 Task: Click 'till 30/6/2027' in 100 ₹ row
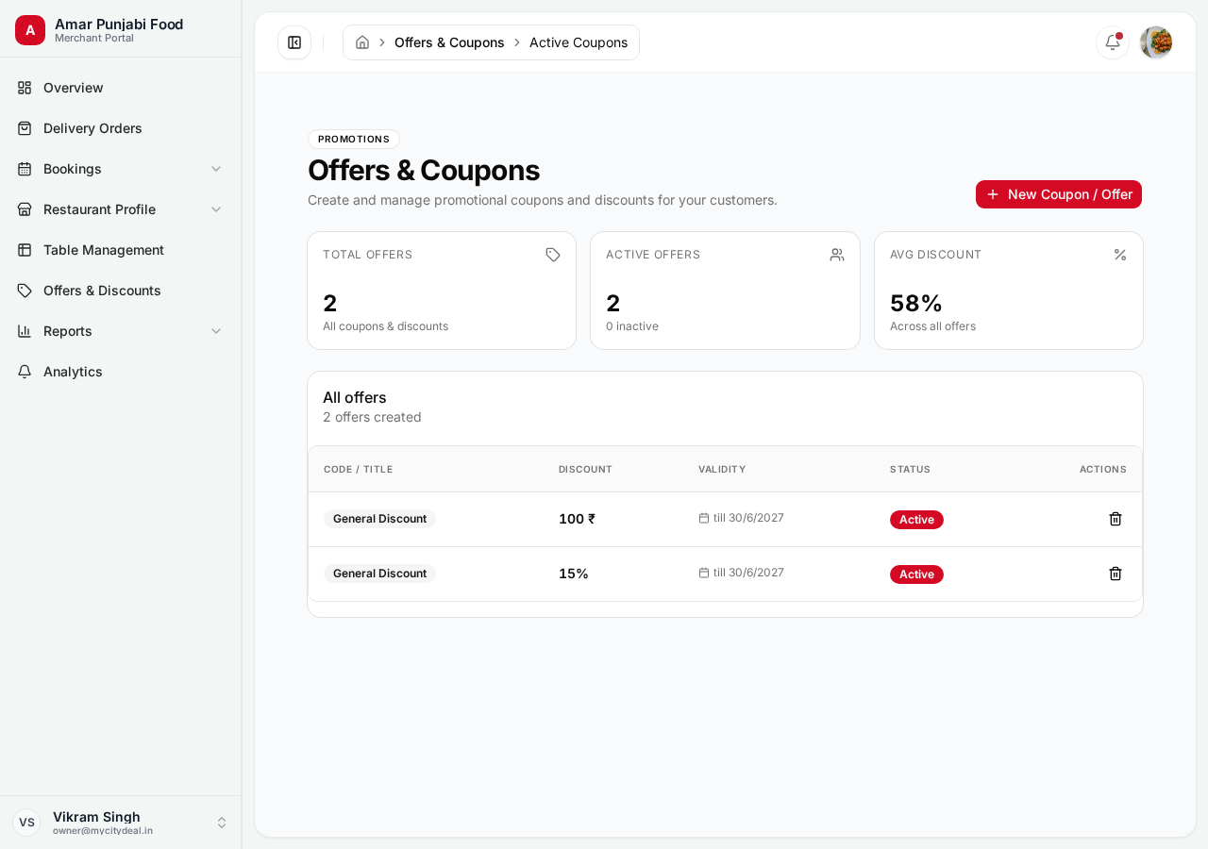tap(748, 518)
